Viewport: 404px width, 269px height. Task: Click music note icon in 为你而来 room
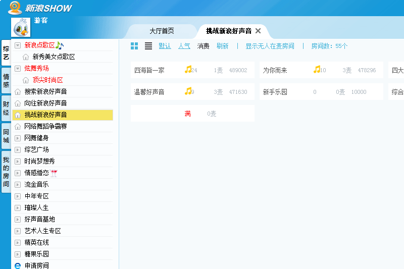click(x=317, y=70)
